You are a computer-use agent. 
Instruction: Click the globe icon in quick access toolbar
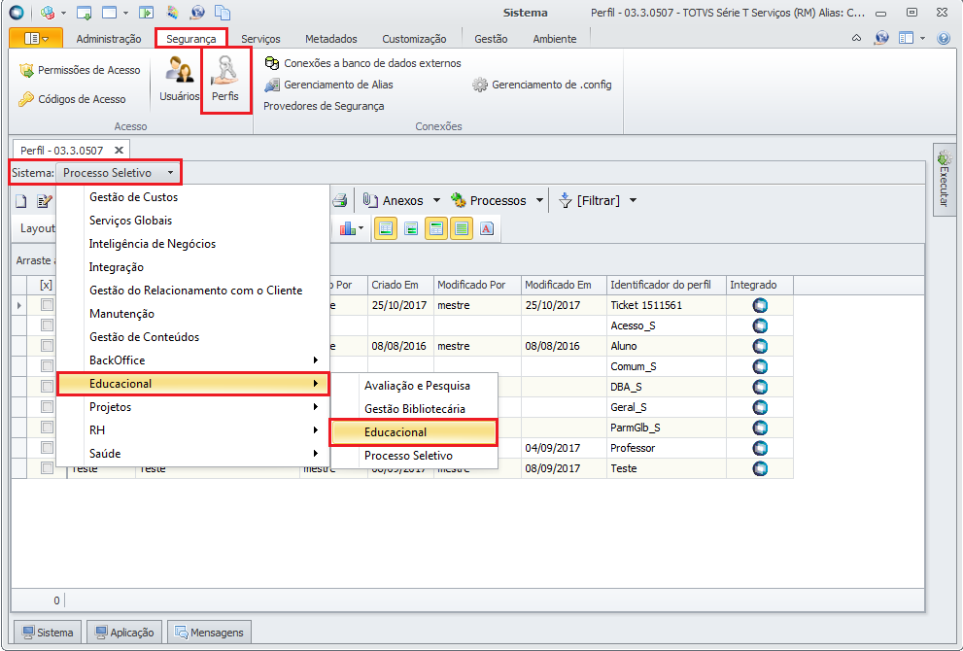[197, 13]
